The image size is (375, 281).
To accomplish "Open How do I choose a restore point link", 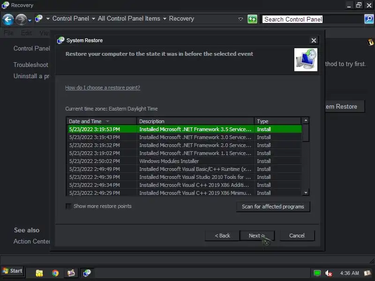I will [103, 88].
